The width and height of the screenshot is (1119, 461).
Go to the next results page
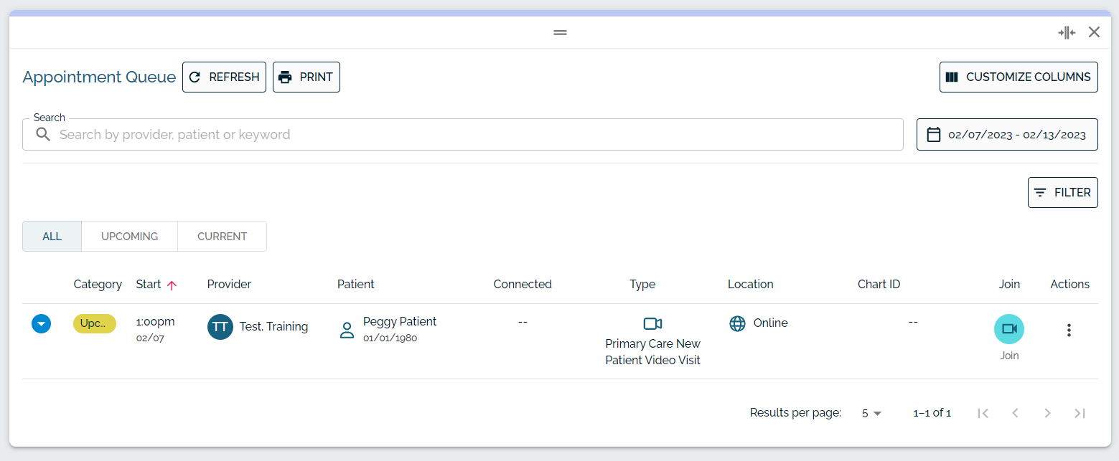coord(1047,413)
